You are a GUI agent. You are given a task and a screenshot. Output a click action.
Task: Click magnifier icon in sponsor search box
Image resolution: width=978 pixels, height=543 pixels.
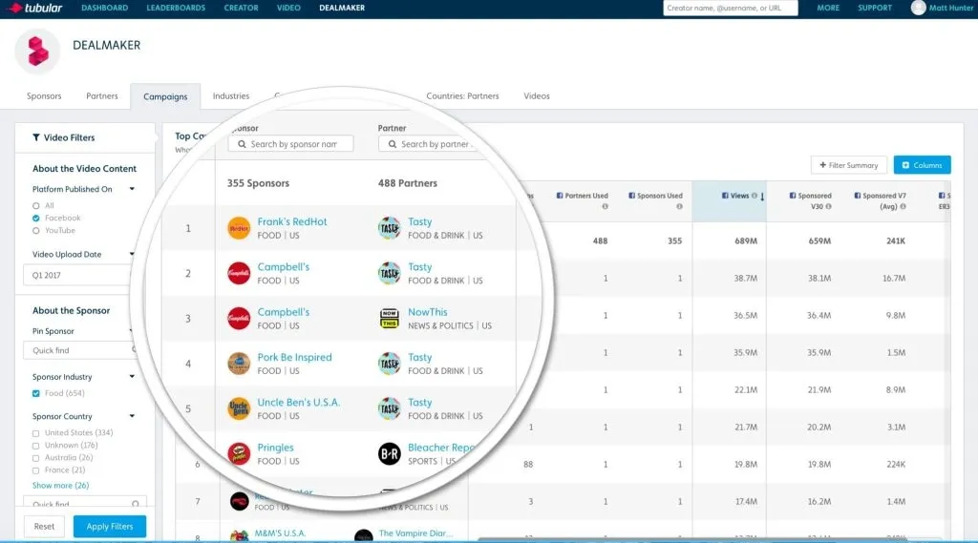(242, 144)
